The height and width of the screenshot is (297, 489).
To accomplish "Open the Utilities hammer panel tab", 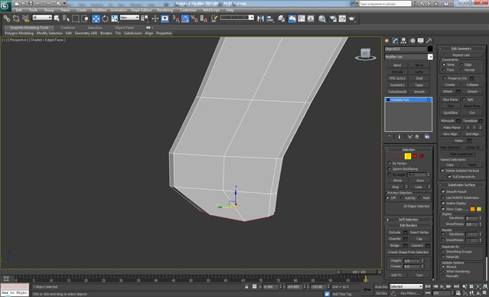I will pyautogui.click(x=429, y=41).
